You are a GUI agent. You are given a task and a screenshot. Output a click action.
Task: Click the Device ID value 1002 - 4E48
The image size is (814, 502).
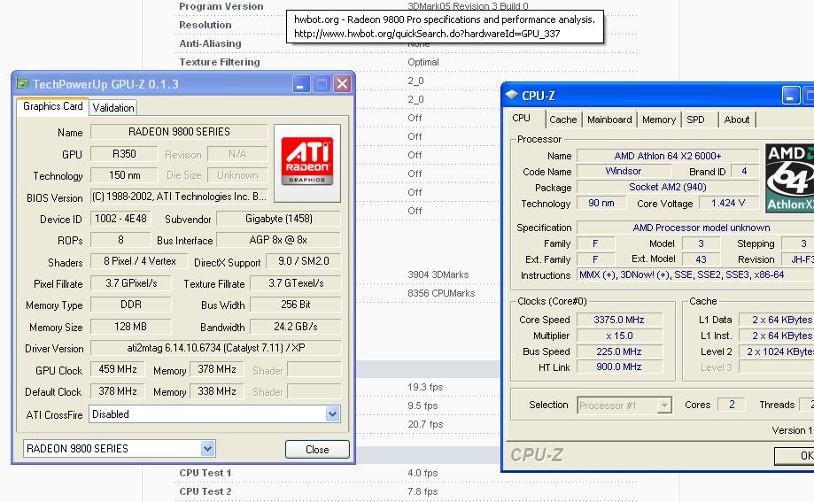coord(120,219)
